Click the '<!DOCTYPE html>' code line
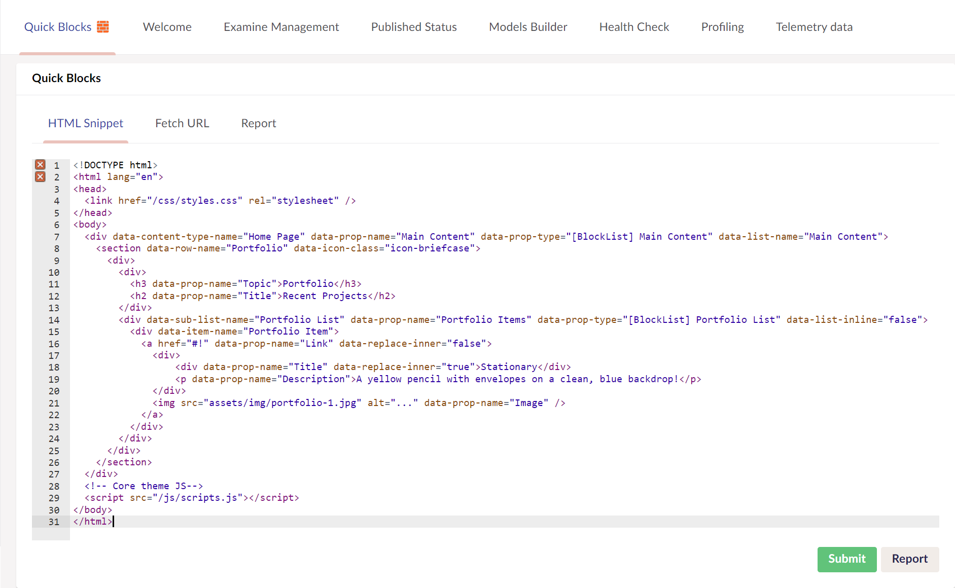The height and width of the screenshot is (588, 955). (116, 165)
